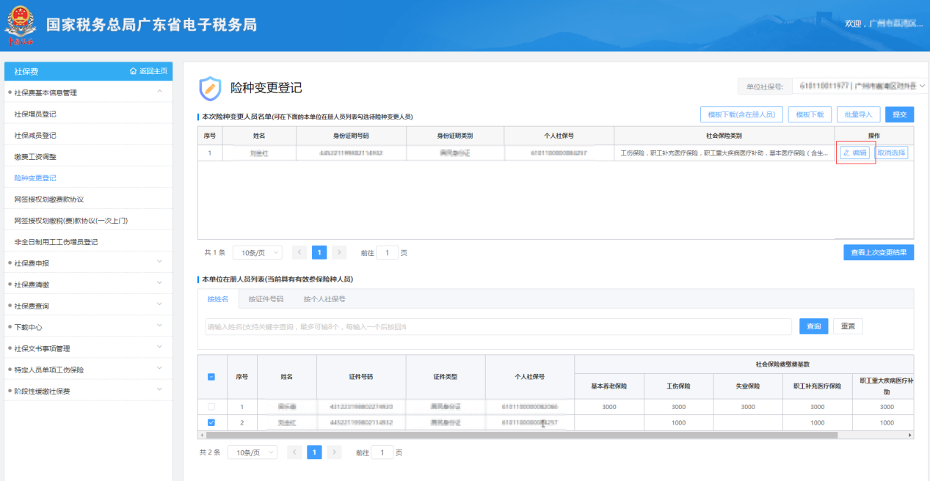Uncheck the checkbox for row 2 employee
Image resolution: width=930 pixels, height=481 pixels.
pyautogui.click(x=211, y=422)
